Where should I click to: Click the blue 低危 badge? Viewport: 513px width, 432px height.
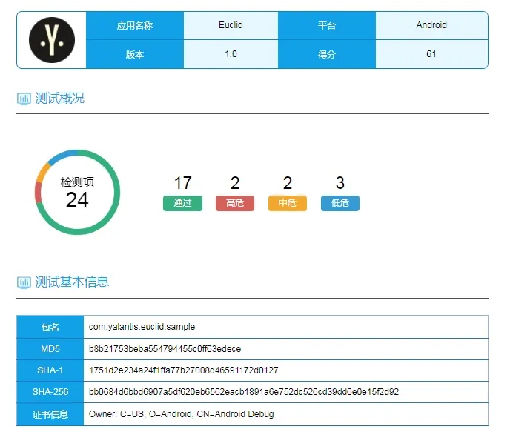coord(340,203)
